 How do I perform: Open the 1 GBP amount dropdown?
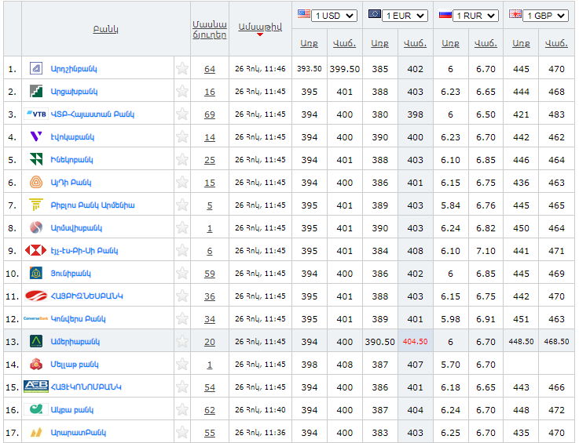point(546,16)
